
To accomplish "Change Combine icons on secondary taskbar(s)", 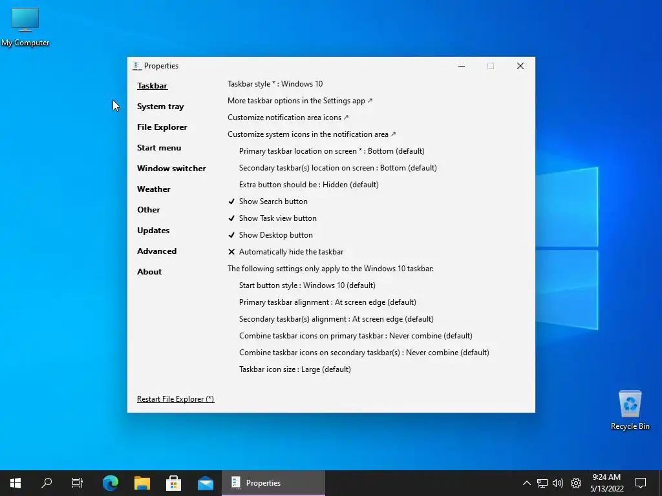I will tap(365, 353).
